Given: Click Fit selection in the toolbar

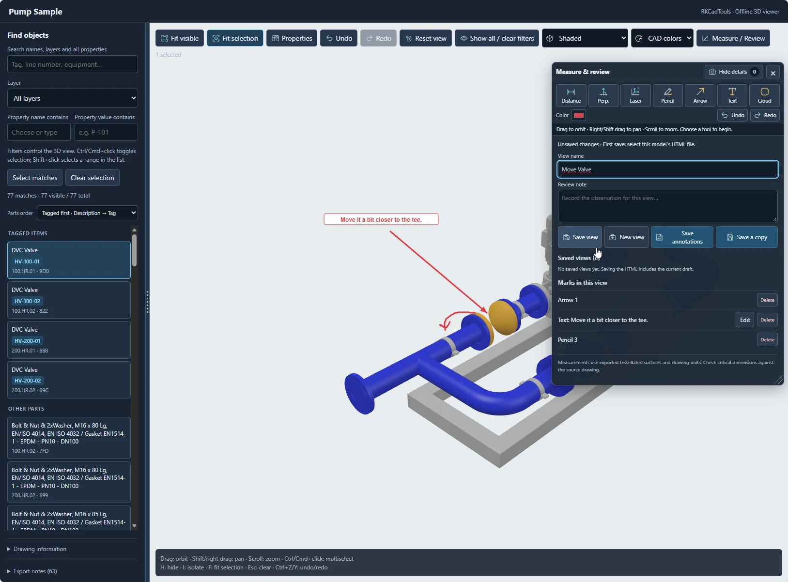Looking at the screenshot, I should (235, 38).
